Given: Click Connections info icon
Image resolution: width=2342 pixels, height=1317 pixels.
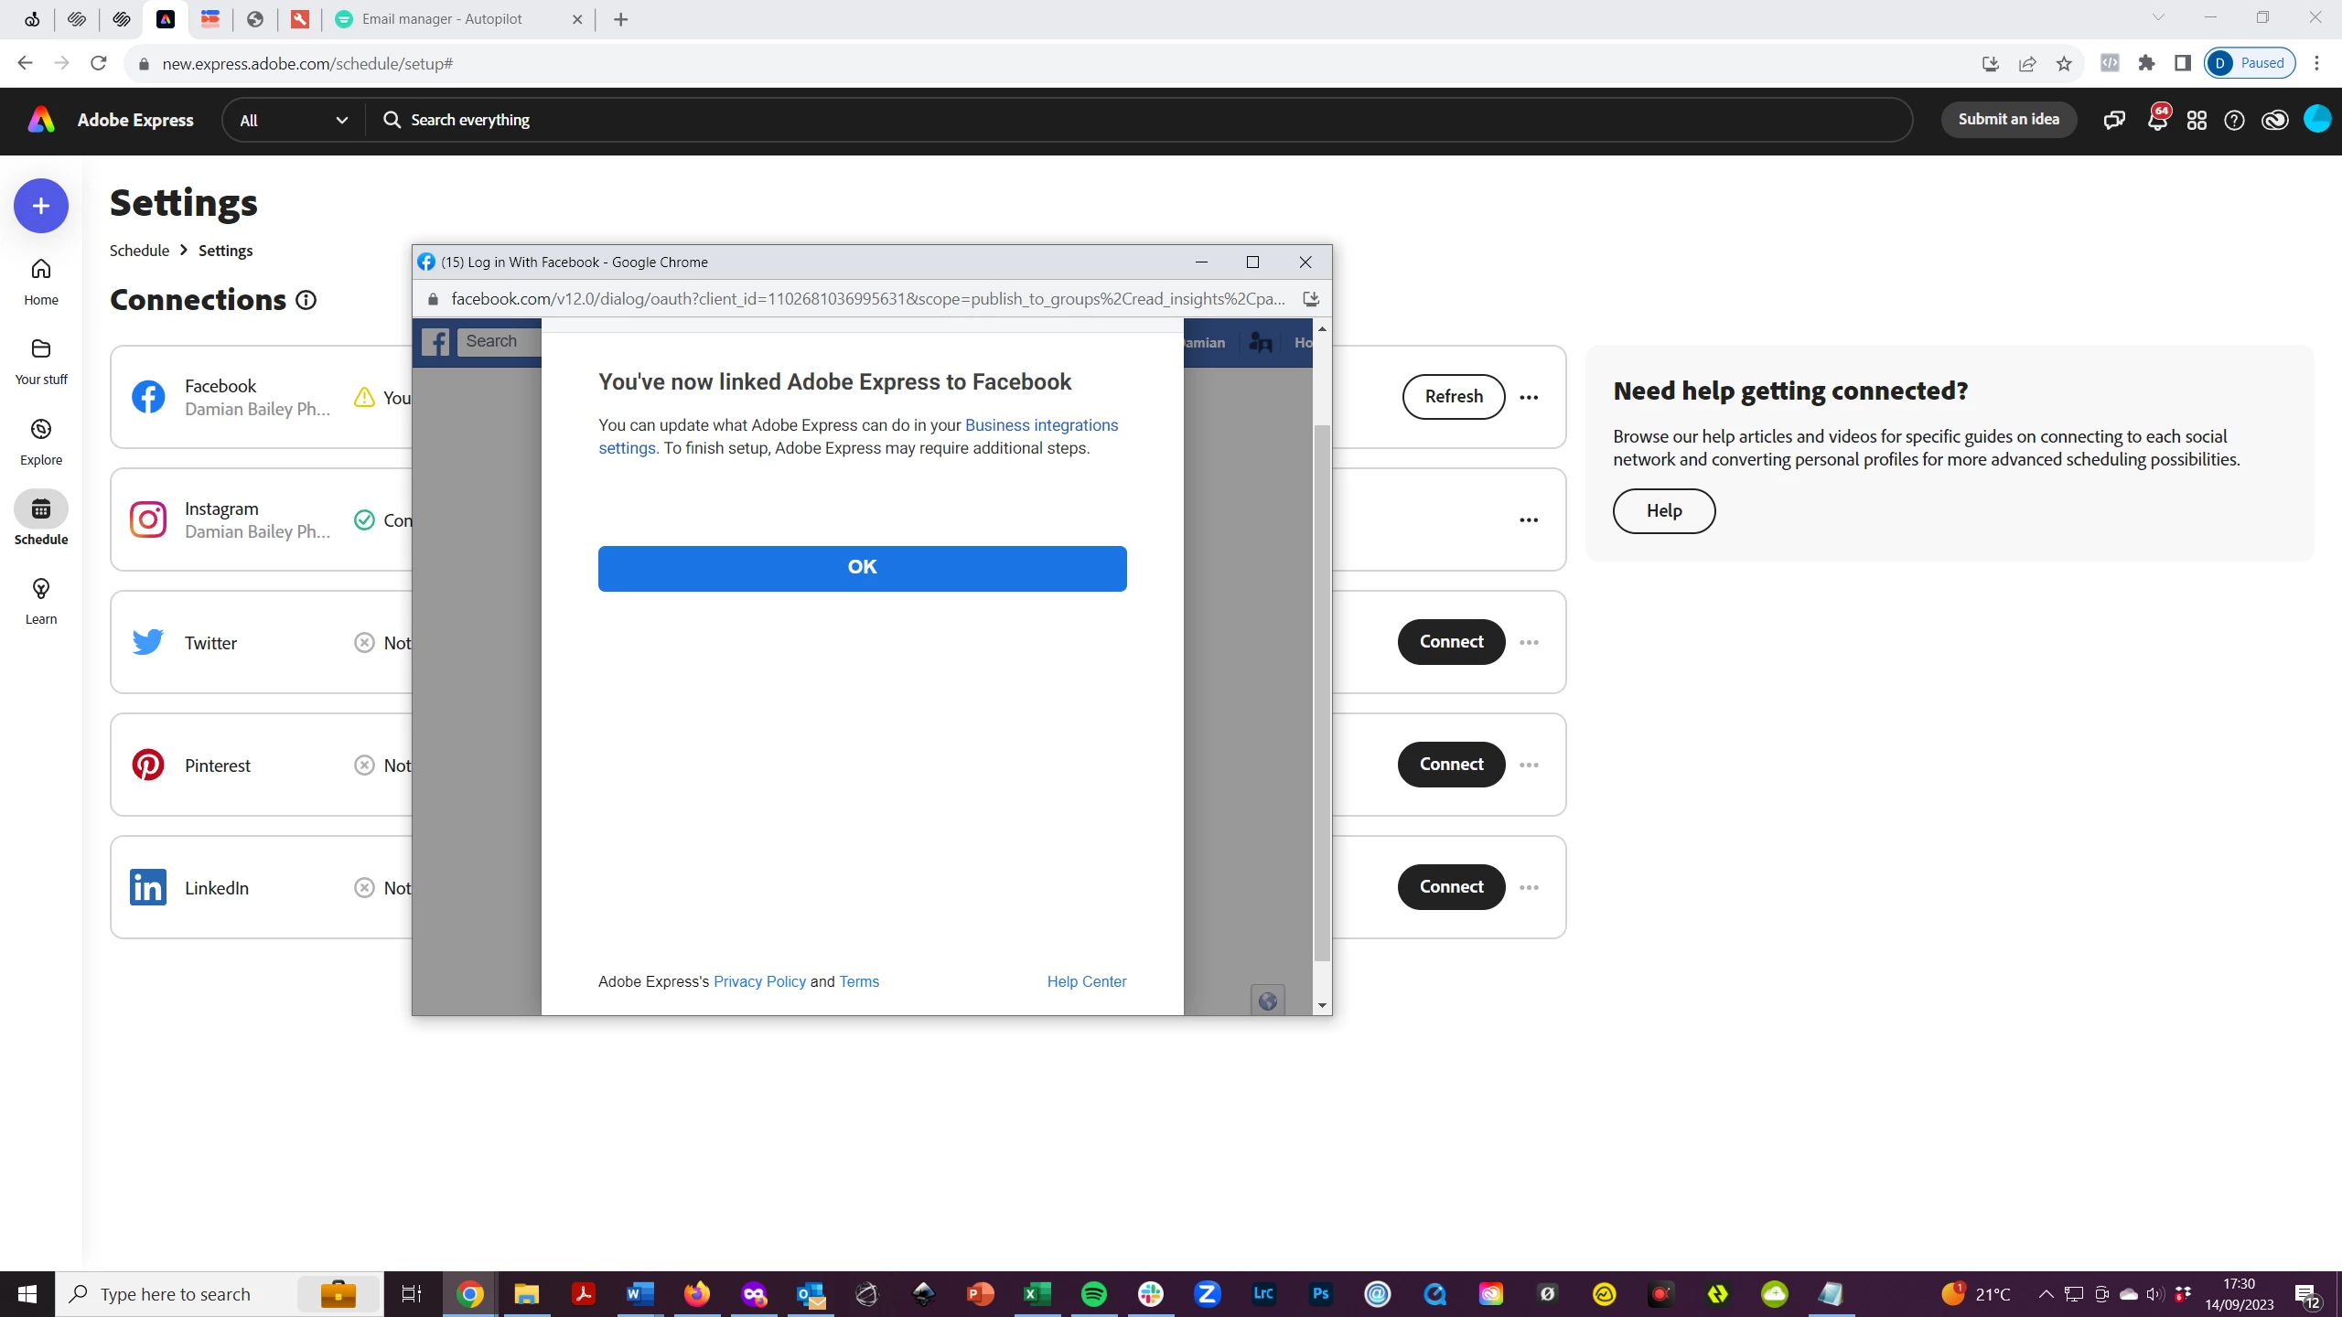Looking at the screenshot, I should click(306, 300).
